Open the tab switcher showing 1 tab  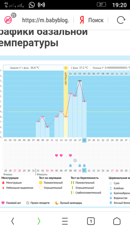coord(91,221)
